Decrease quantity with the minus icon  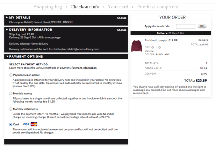pos(152,47)
